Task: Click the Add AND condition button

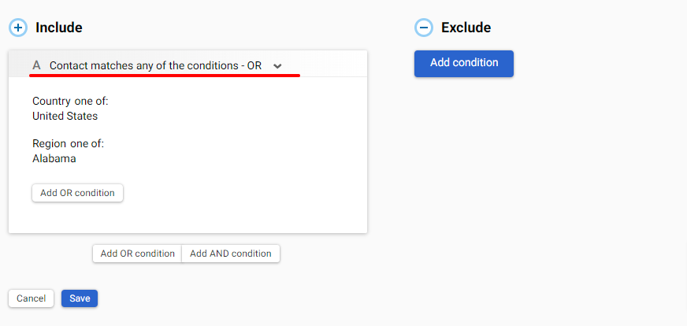Action: (x=231, y=254)
